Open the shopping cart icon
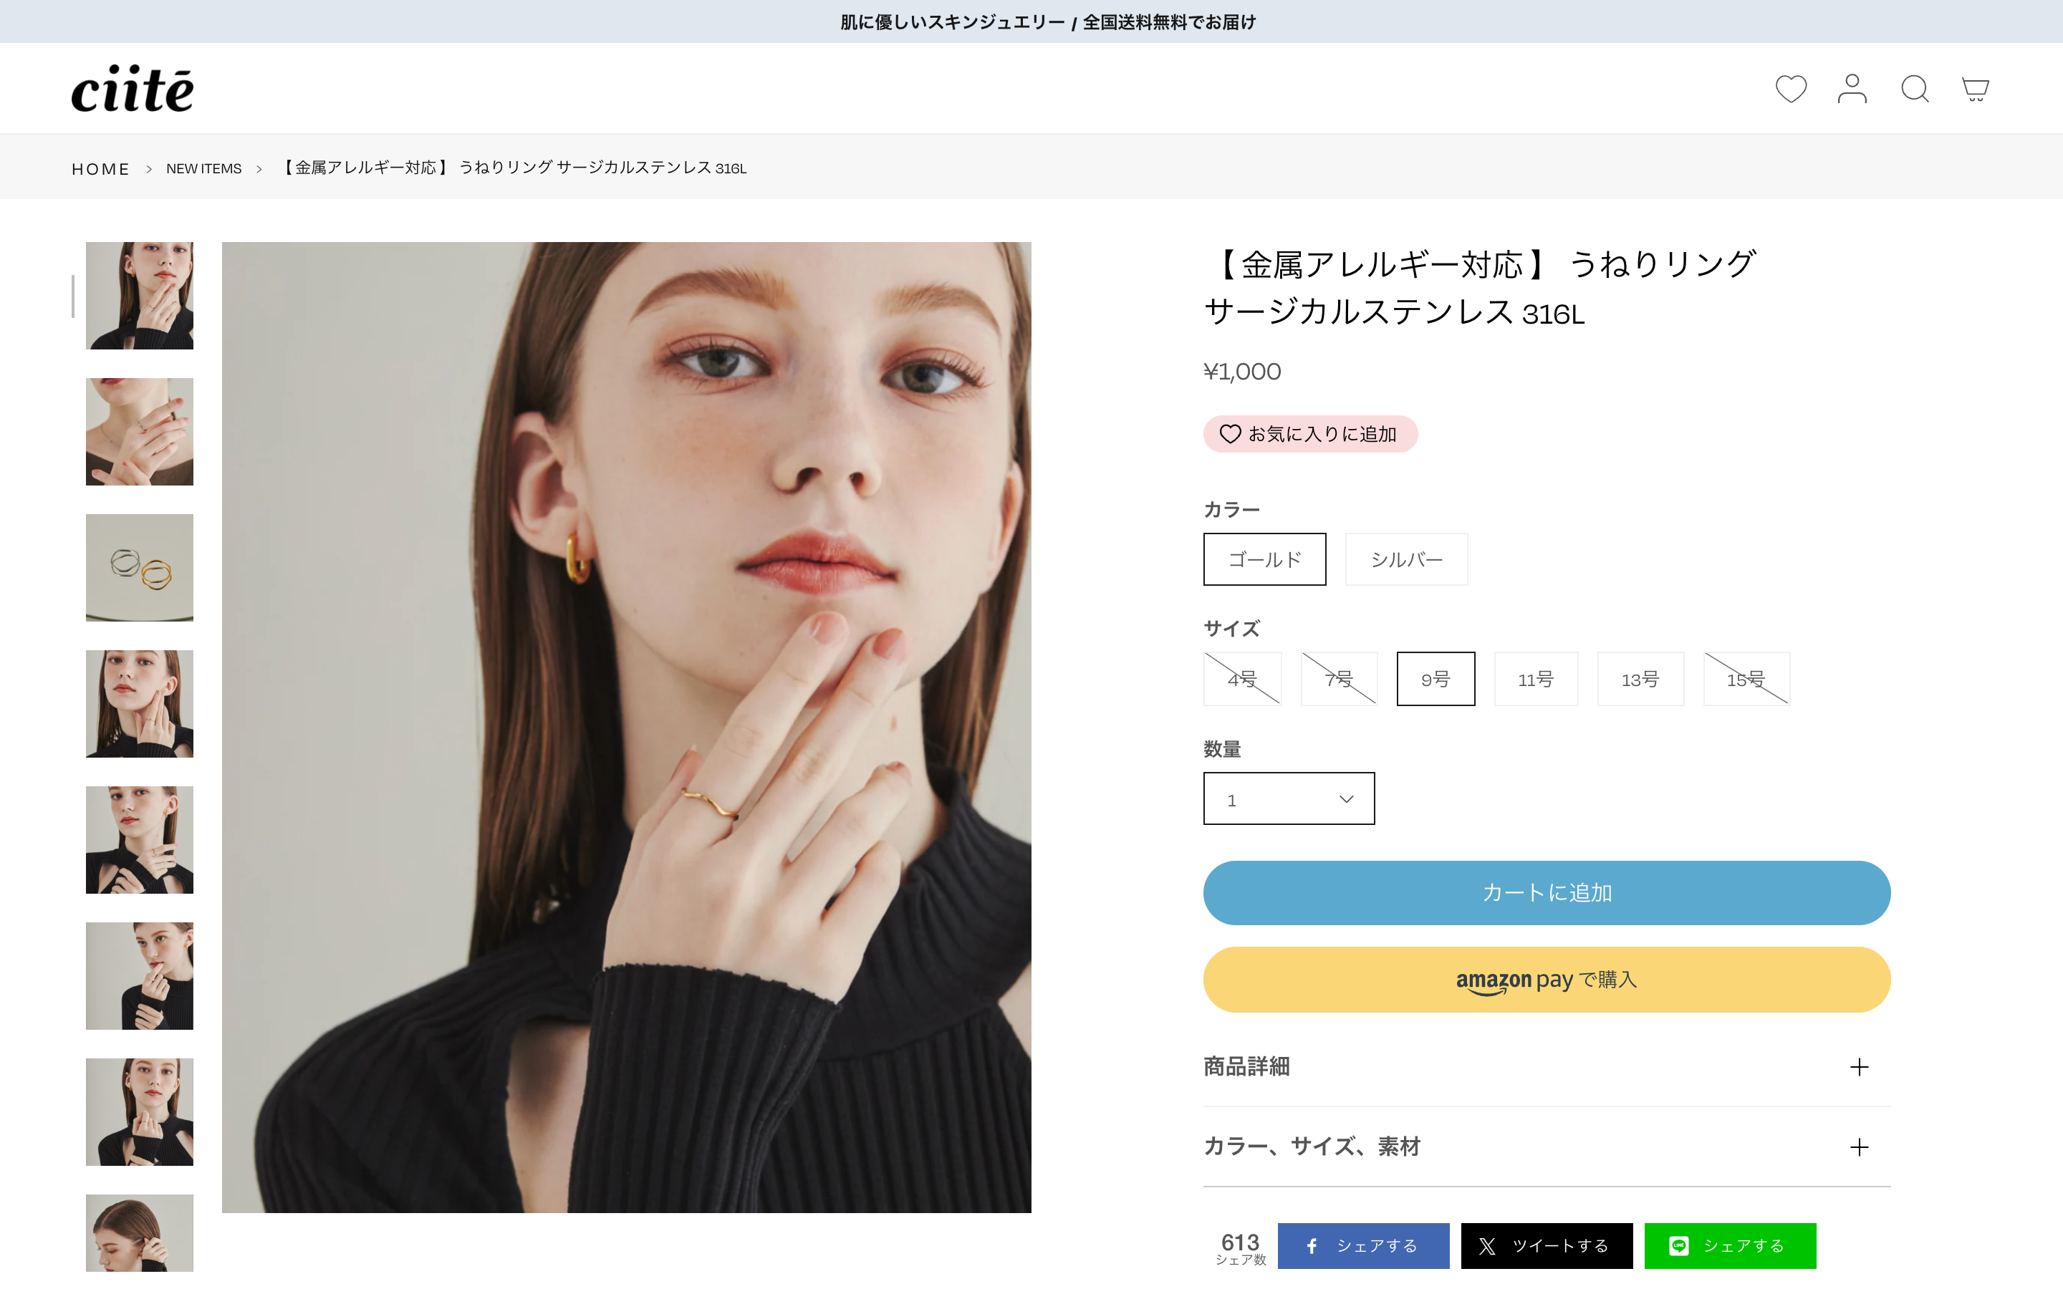This screenshot has height=1289, width=2063. [x=1974, y=89]
